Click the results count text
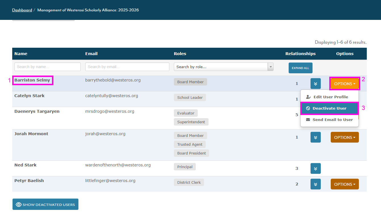 coord(341,42)
